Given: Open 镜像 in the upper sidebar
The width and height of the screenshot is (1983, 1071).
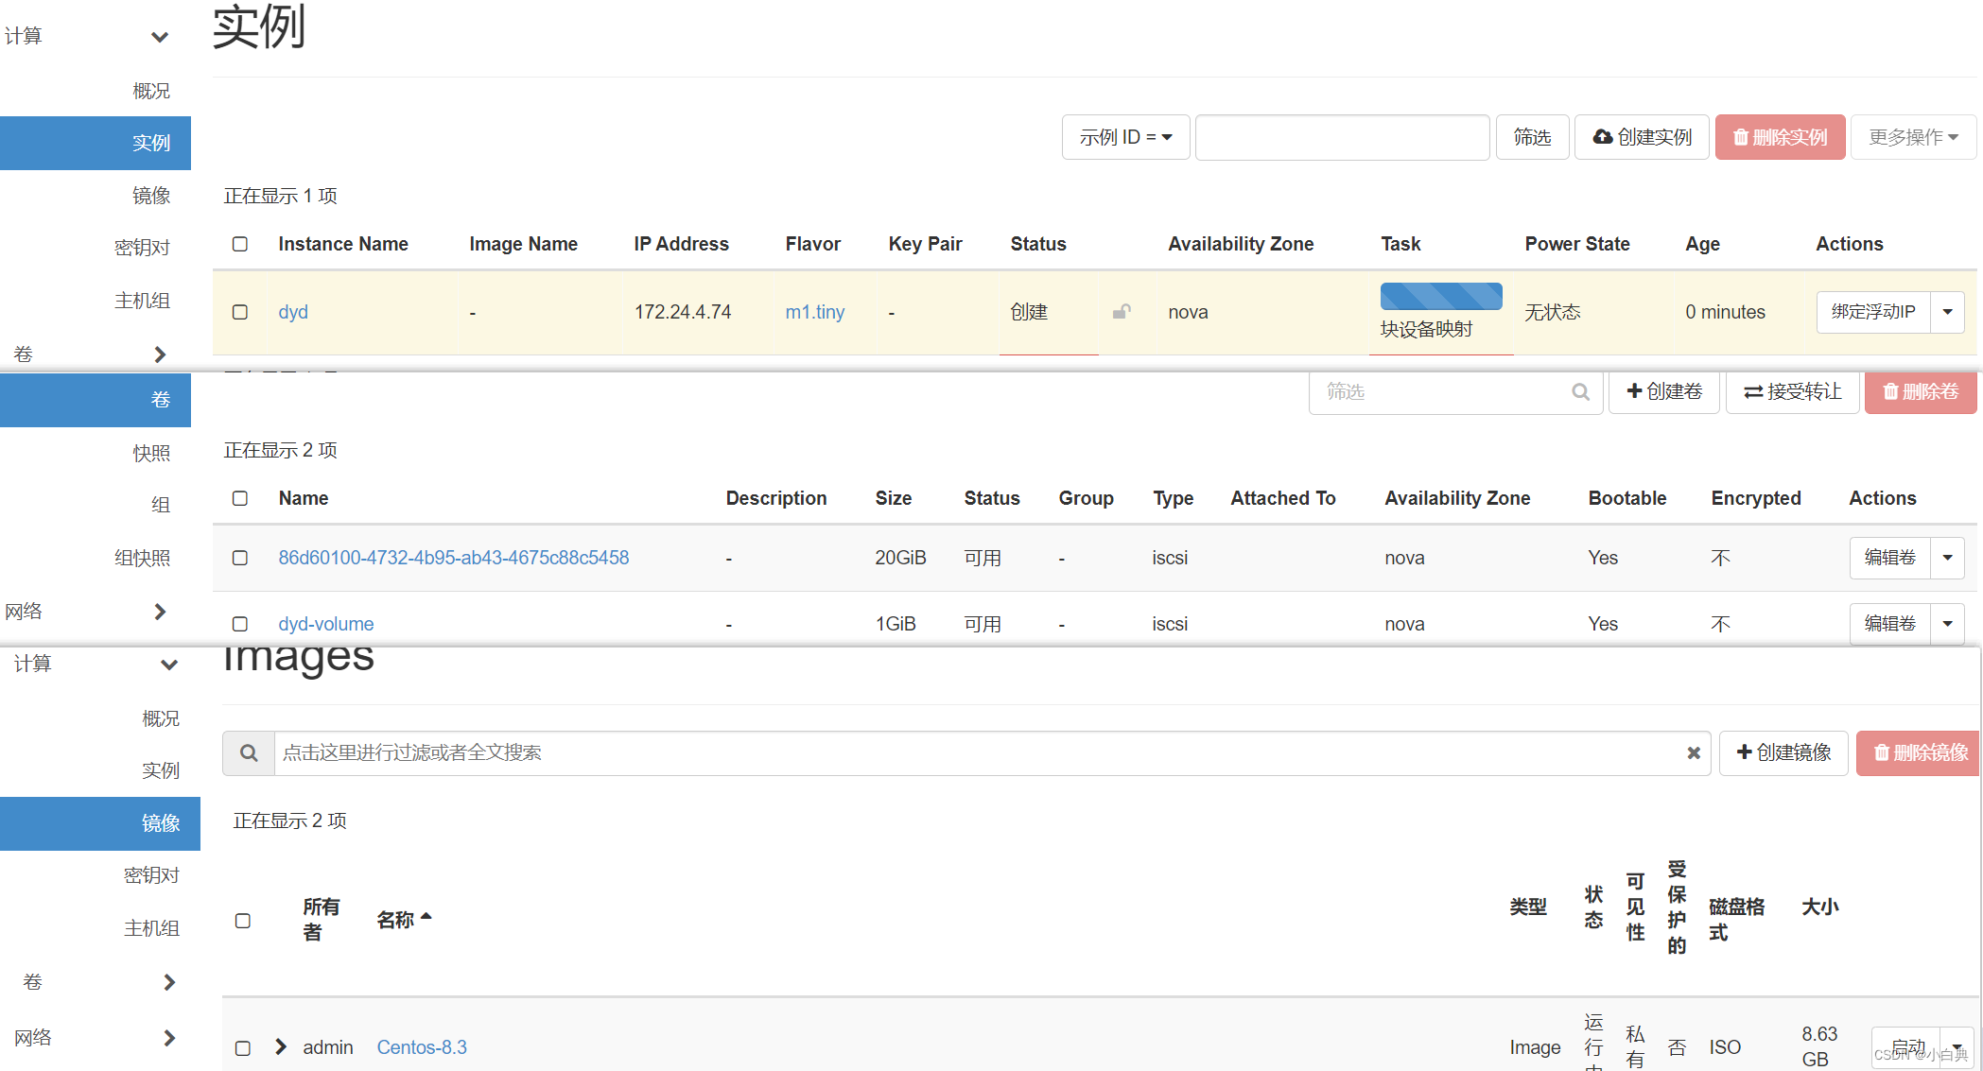Looking at the screenshot, I should coord(151,195).
